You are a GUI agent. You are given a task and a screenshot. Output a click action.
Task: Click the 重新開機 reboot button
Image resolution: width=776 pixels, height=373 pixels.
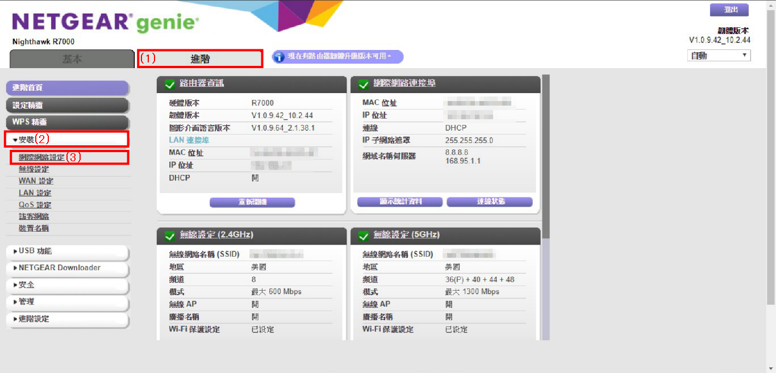[x=252, y=202]
